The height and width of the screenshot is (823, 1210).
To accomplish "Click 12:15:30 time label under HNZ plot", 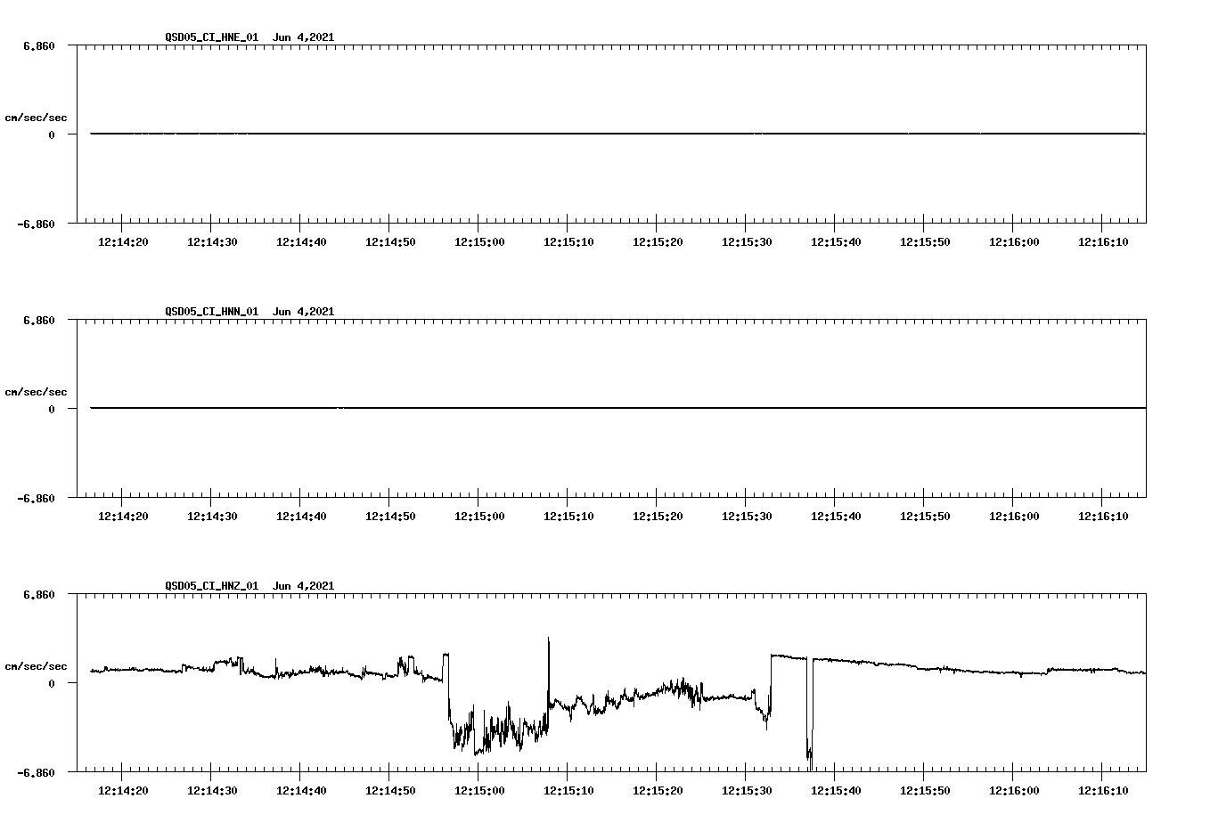I will point(747,791).
